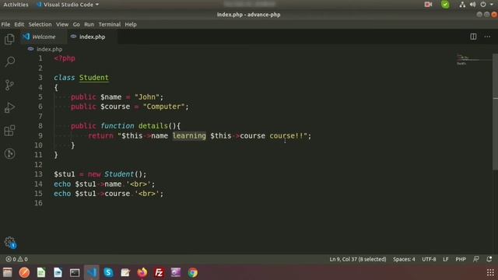This screenshot has width=498, height=280.
Task: Change indentation via Spaces: 4
Action: point(404,259)
